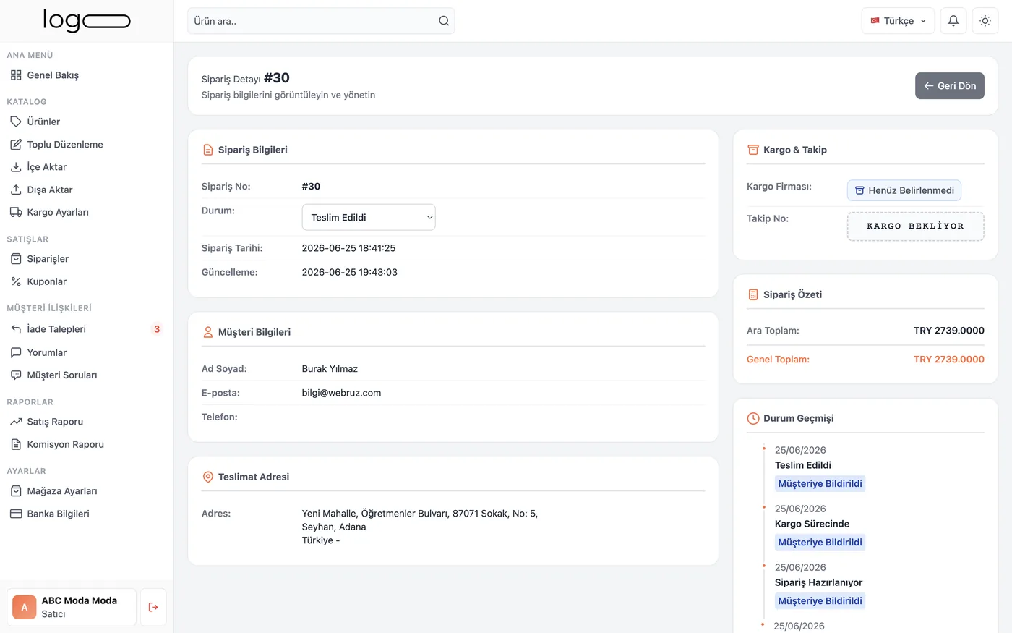The width and height of the screenshot is (1012, 633).
Task: Click the search magnifier icon
Action: point(444,21)
